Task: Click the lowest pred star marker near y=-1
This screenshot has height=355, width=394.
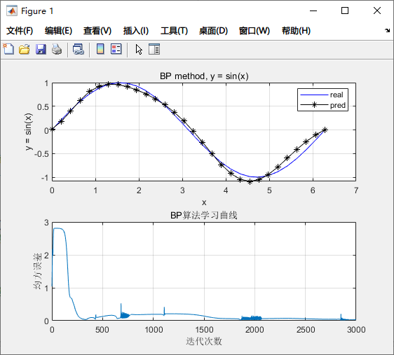Action: (x=250, y=181)
